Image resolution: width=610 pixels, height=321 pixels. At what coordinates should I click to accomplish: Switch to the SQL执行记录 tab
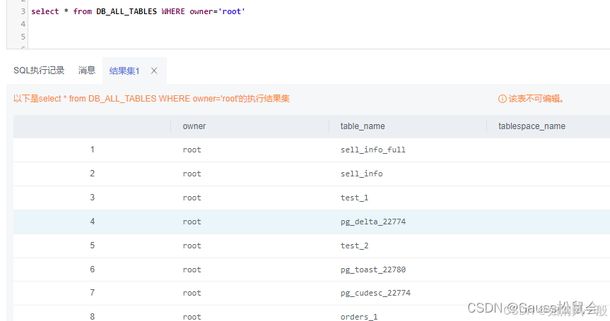tap(39, 71)
